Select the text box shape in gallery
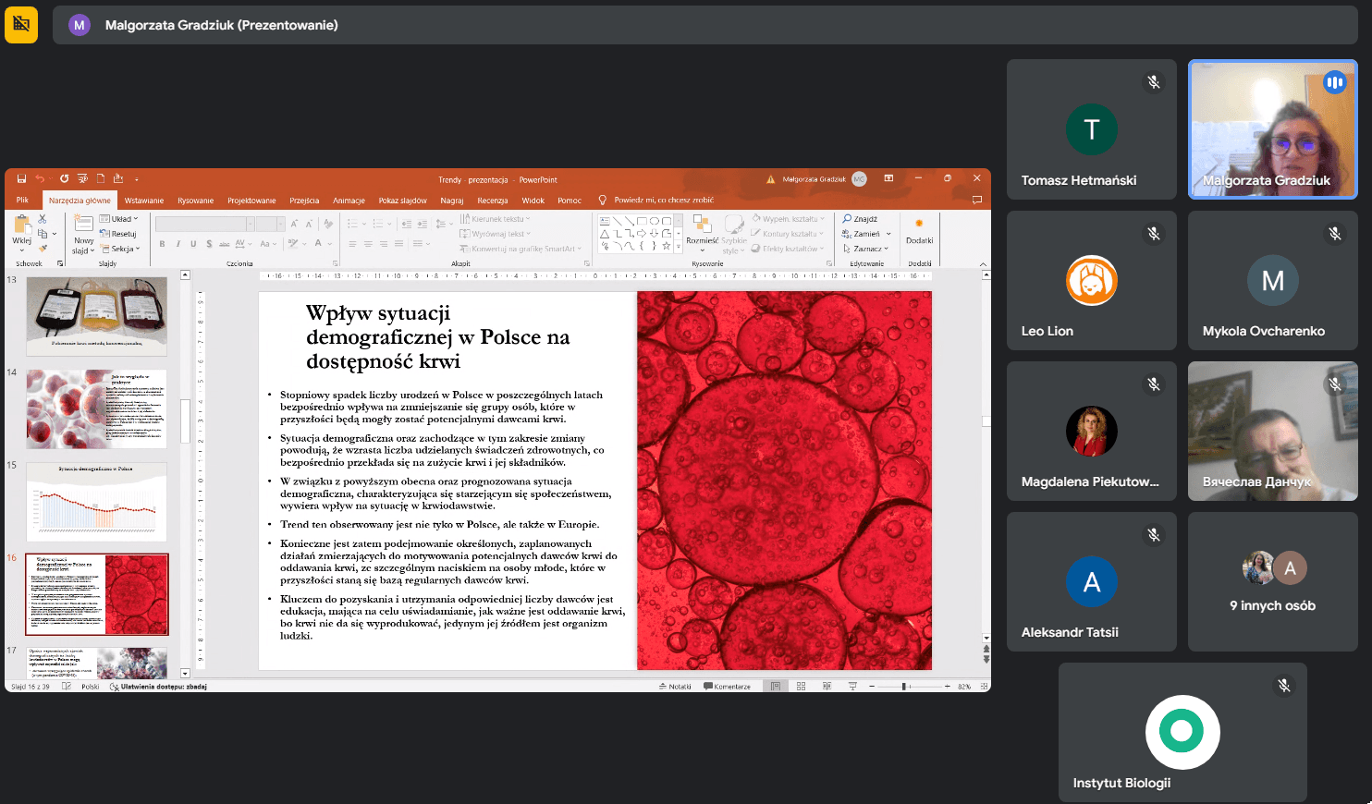Image resolution: width=1372 pixels, height=804 pixels. [x=605, y=221]
